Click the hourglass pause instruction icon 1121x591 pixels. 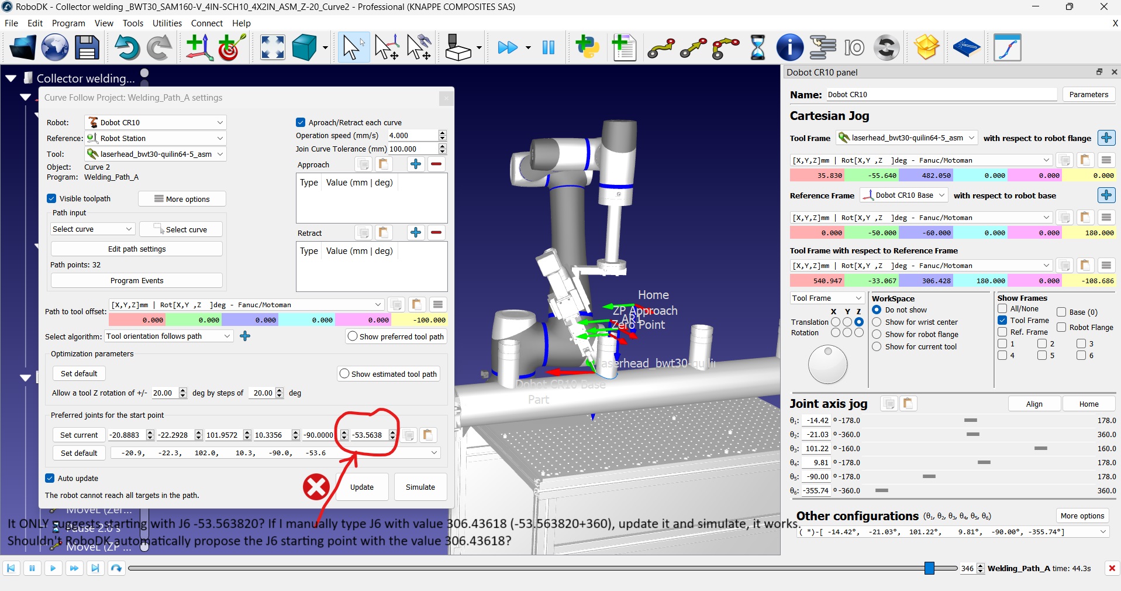pos(758,47)
